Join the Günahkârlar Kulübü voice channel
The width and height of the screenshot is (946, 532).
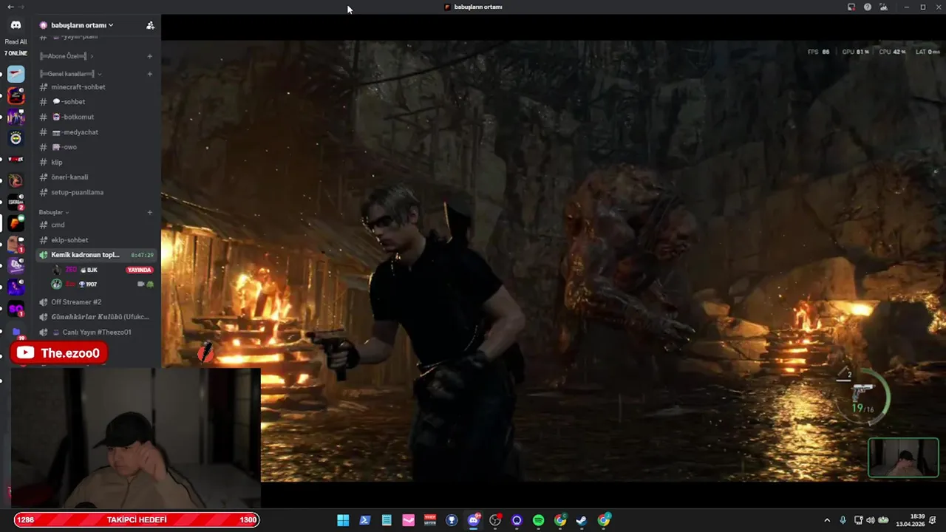[96, 317]
